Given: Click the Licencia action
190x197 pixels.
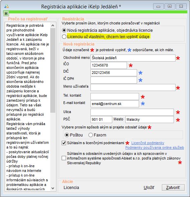Looking at the screenshot, I should pyautogui.click(x=71, y=188).
